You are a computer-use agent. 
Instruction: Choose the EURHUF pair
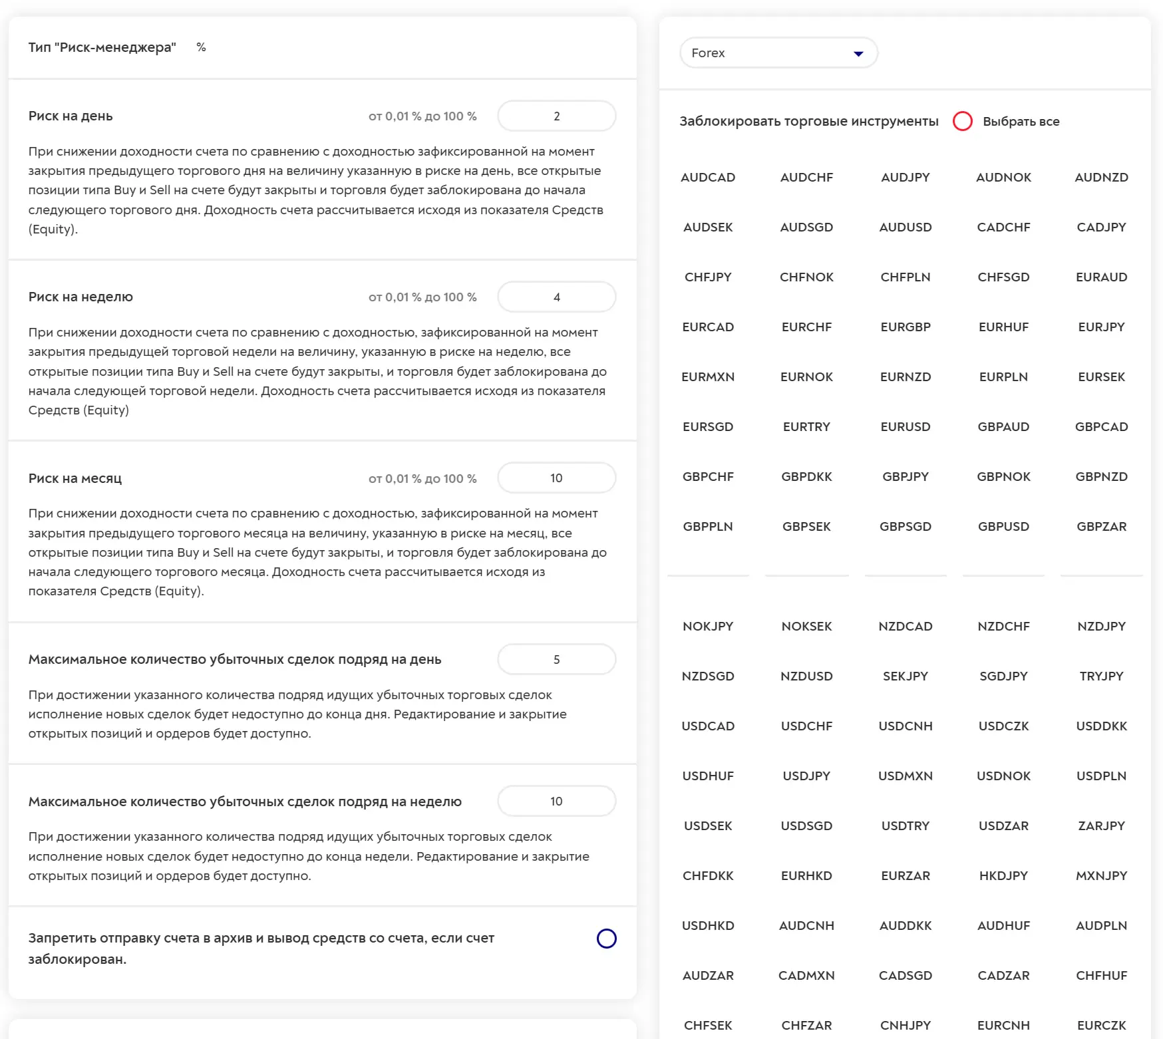click(x=1003, y=327)
